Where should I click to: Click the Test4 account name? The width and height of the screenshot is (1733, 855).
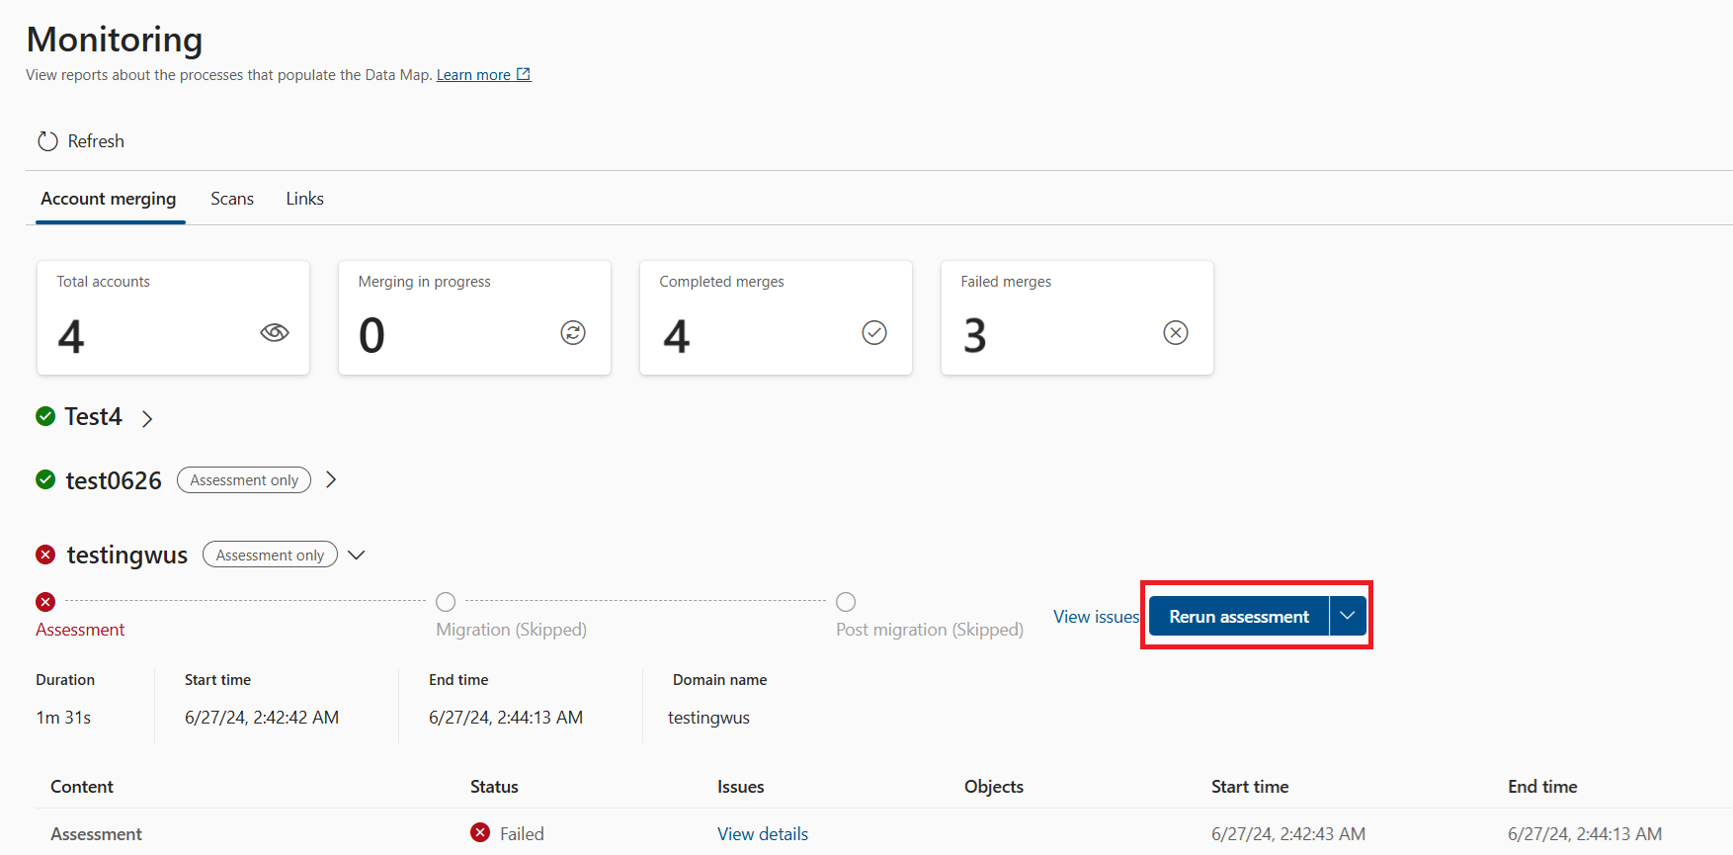93,417
